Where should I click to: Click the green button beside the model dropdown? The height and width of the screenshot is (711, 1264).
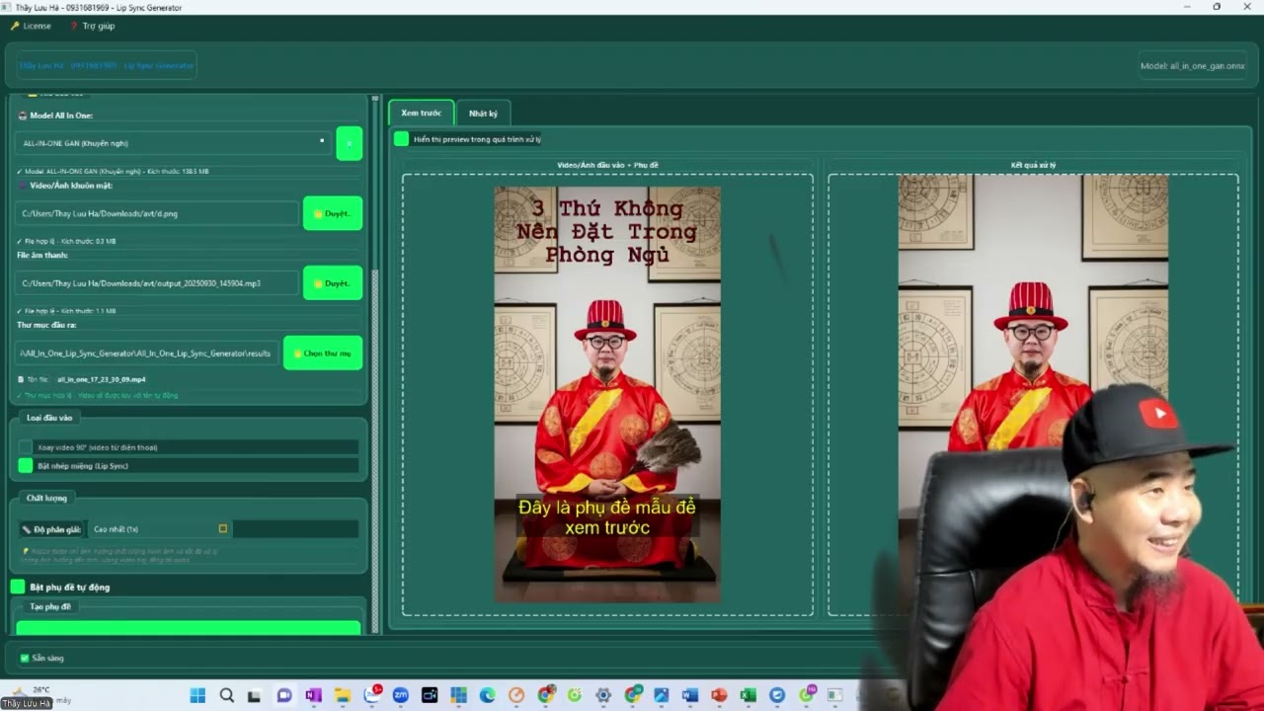click(x=349, y=143)
